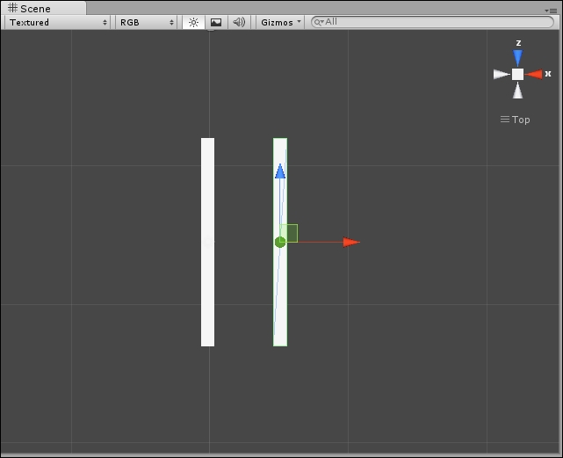This screenshot has width=563, height=458.
Task: Open the Gizmos dropdown menu
Action: 280,22
